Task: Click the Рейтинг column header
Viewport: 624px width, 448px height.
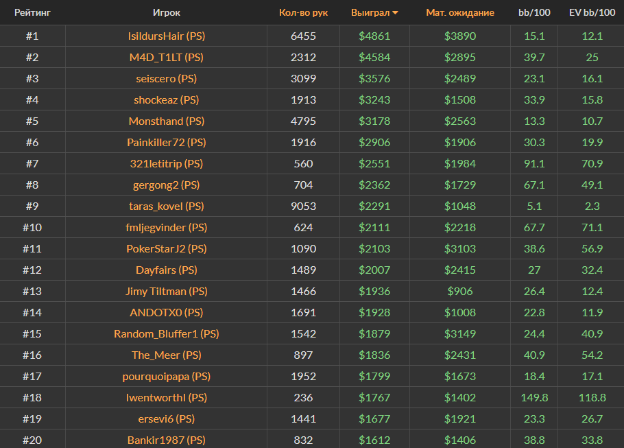Action: (32, 13)
